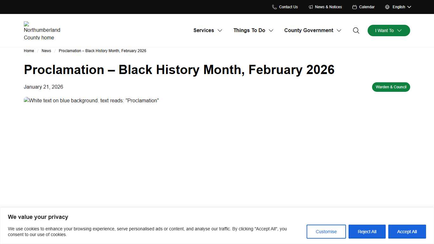Open the Calendar via its calendar icon
The width and height of the screenshot is (434, 244).
(354, 7)
